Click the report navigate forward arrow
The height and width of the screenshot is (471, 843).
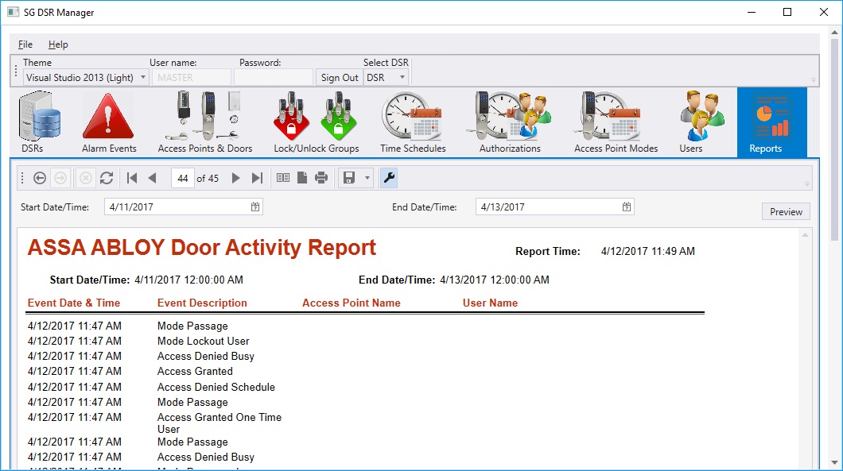pos(60,178)
